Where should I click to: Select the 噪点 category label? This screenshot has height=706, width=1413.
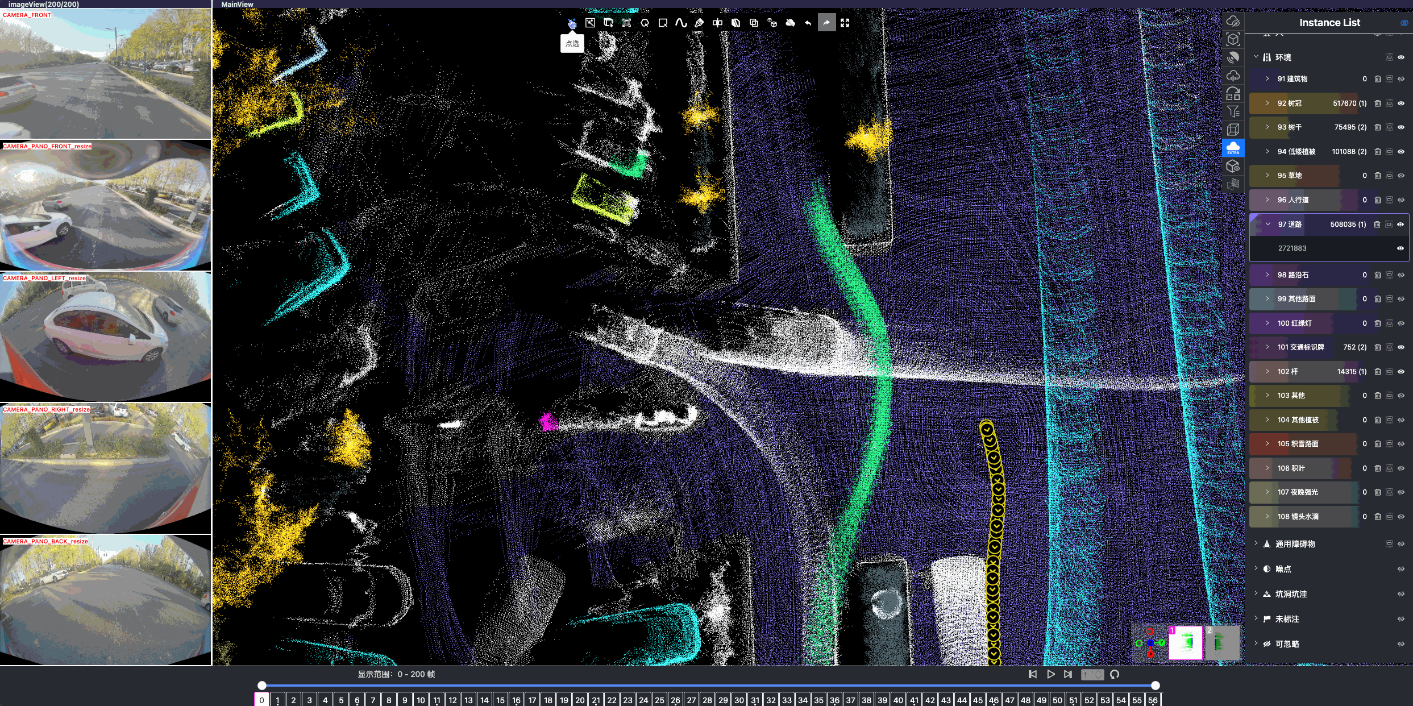(1283, 569)
